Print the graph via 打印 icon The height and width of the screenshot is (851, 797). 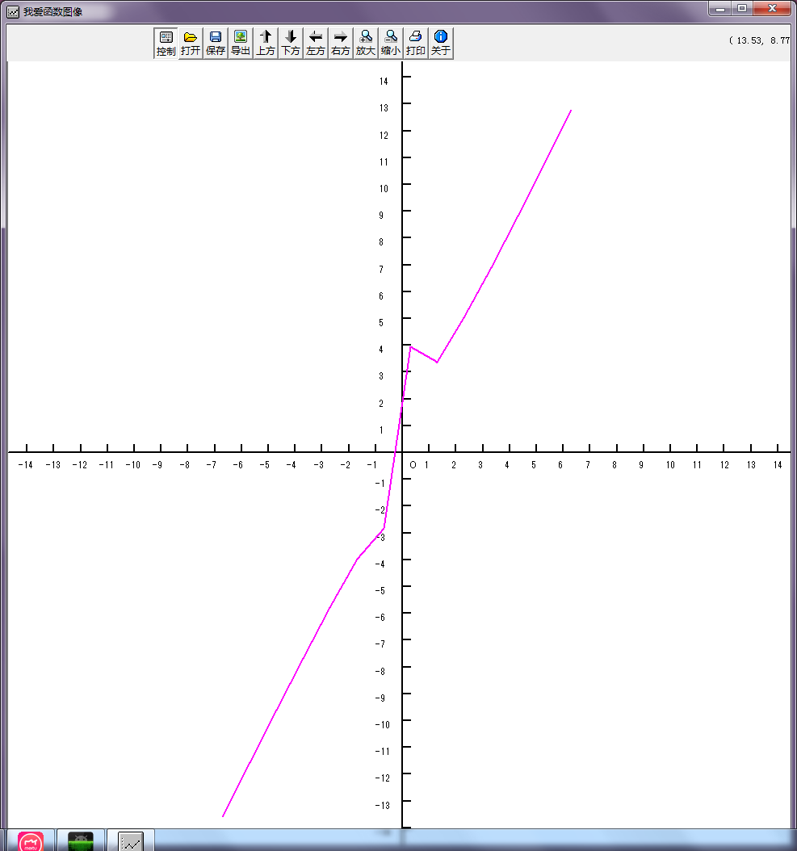415,44
